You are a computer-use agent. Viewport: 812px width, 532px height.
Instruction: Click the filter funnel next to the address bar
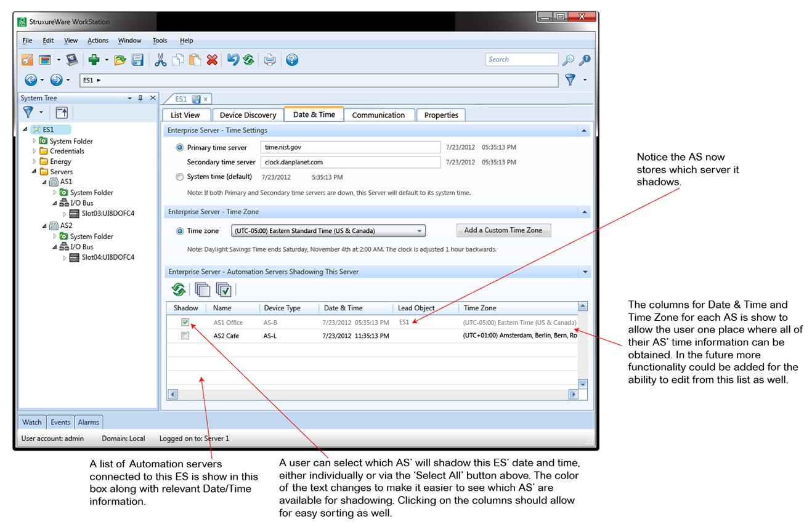570,80
